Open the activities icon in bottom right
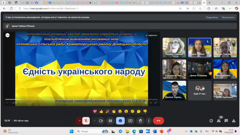 point(234,121)
